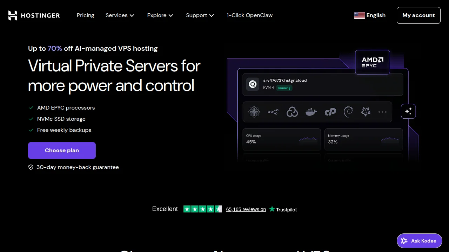
Task: Open the 65,165 reviews Trustpilot link
Action: [x=246, y=209]
